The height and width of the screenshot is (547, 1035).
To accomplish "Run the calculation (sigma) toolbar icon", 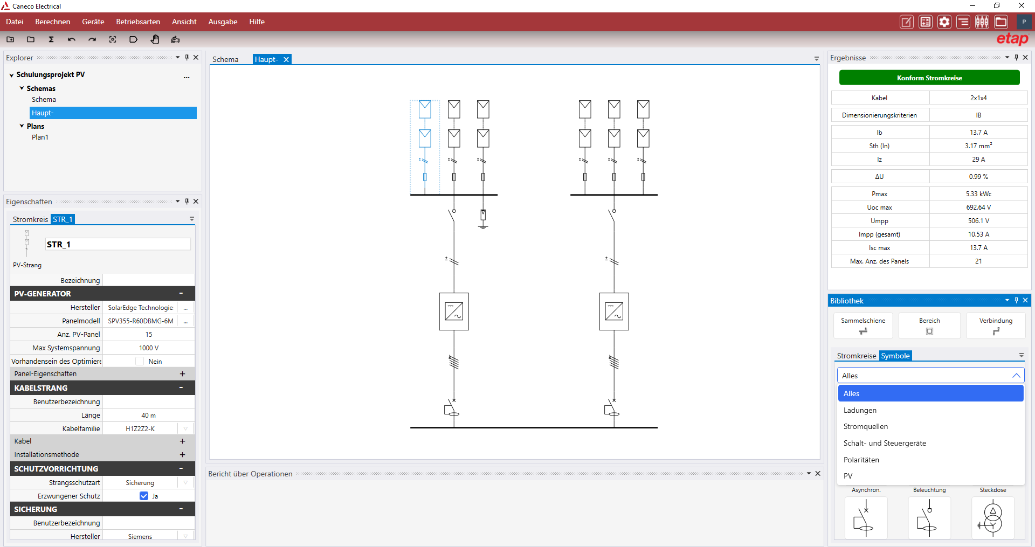I will [x=51, y=39].
